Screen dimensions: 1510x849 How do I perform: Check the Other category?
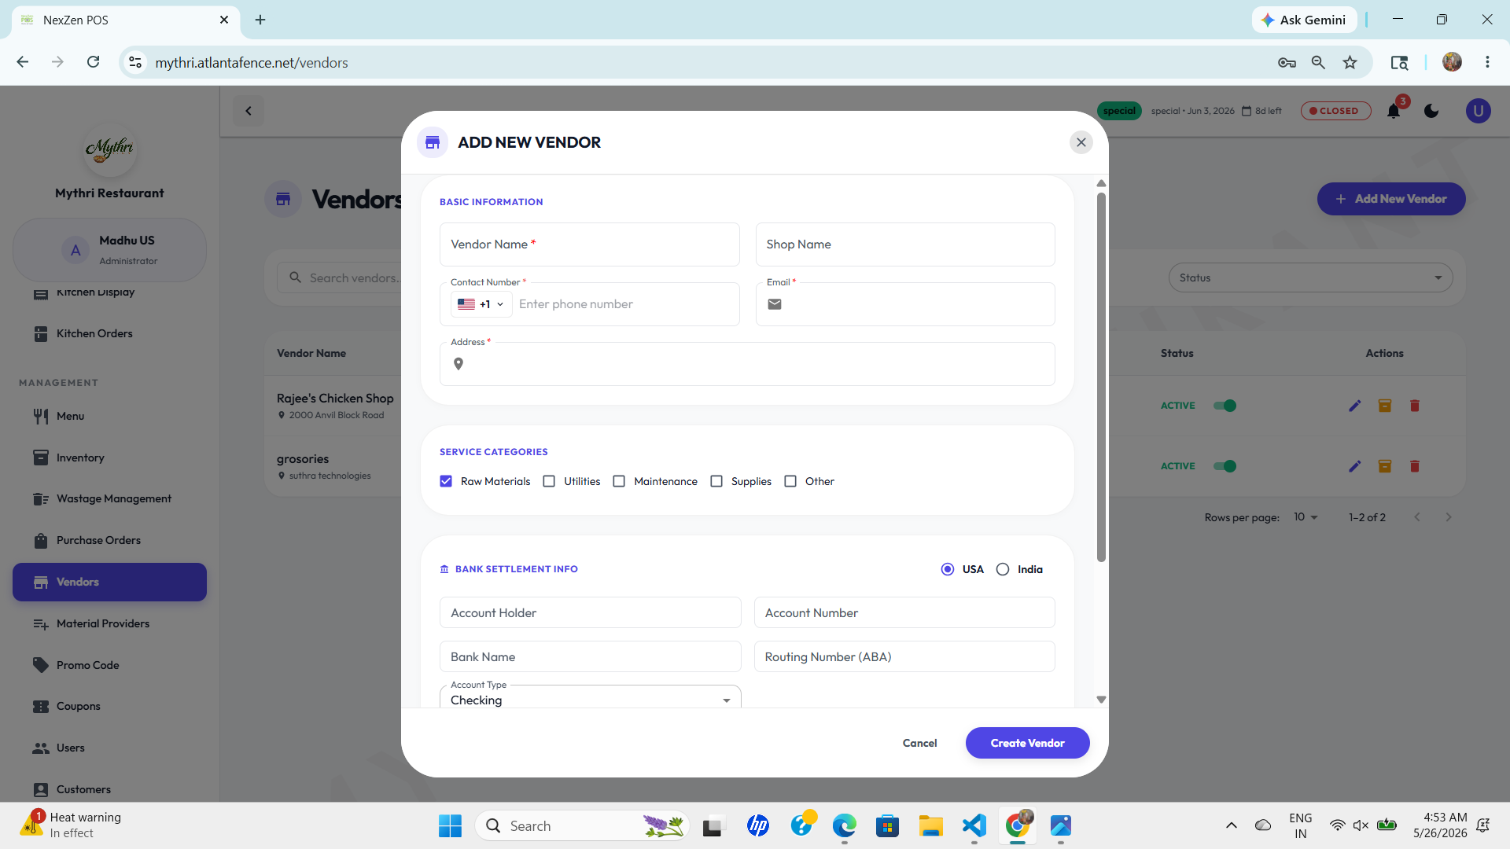790,481
